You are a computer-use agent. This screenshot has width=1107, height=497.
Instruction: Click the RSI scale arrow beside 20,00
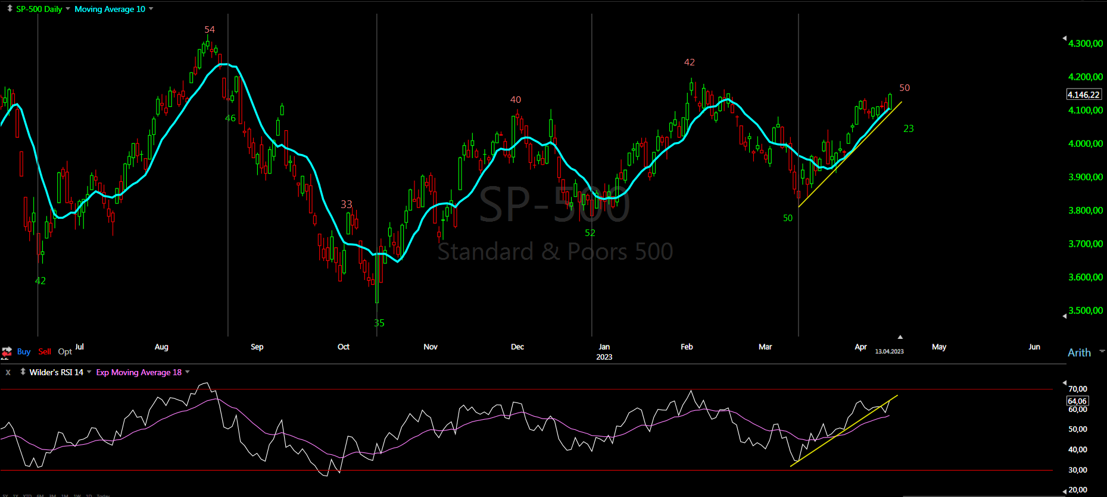tap(1065, 490)
